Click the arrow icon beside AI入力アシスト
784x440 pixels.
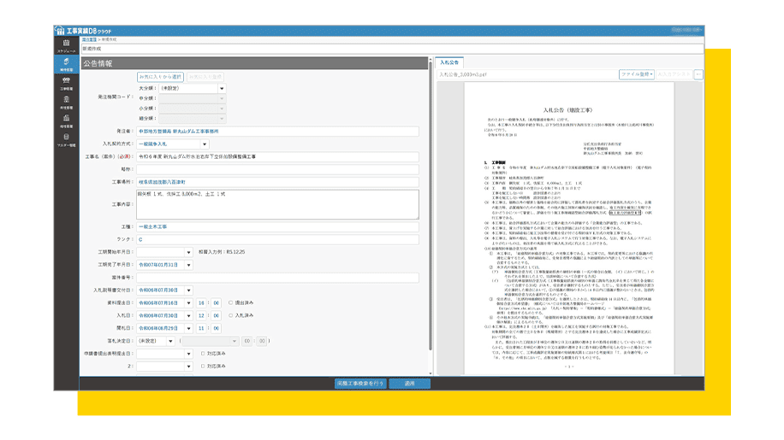pos(698,74)
